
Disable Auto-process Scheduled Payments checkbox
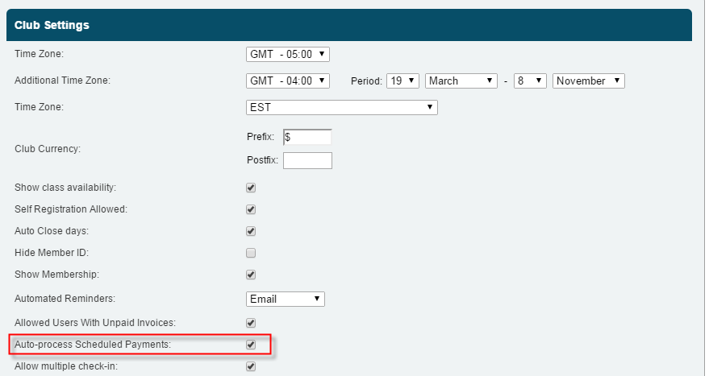tap(251, 345)
